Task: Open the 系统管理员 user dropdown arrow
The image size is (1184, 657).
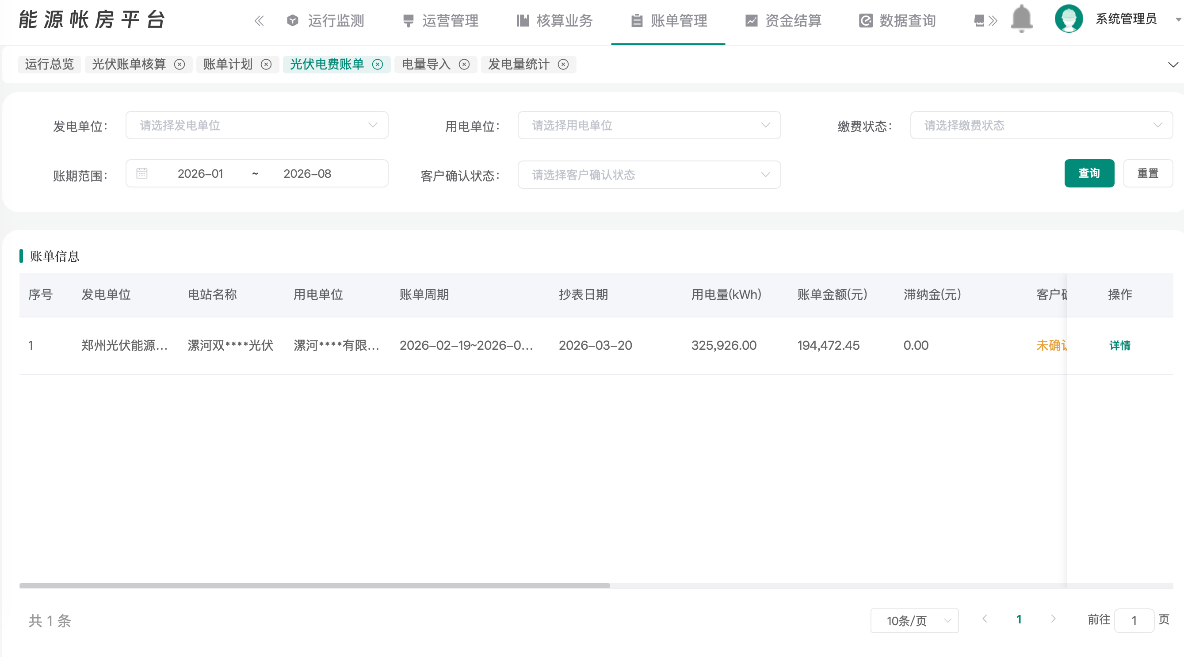Action: pyautogui.click(x=1179, y=20)
